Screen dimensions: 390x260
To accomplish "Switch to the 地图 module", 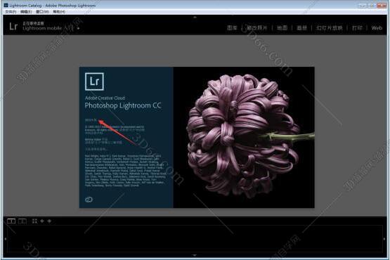I will (282, 28).
